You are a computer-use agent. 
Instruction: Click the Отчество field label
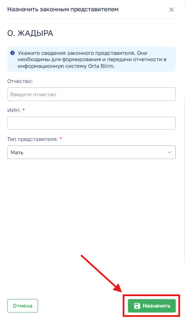point(20,81)
